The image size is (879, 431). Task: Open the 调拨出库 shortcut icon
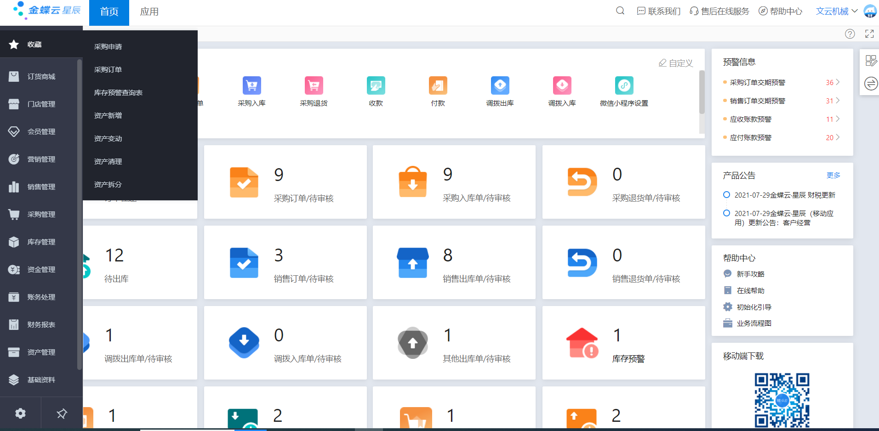(x=500, y=86)
